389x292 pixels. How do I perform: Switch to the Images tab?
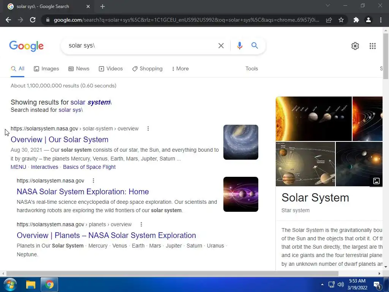[46, 69]
